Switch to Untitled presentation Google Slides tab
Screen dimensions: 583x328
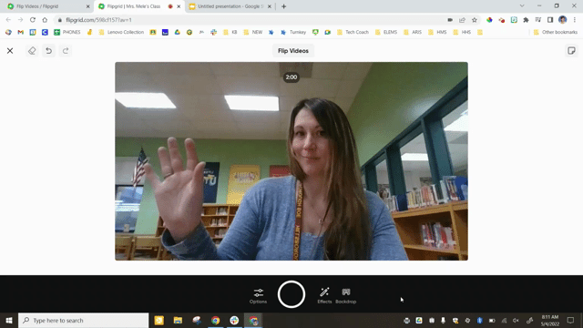click(230, 6)
